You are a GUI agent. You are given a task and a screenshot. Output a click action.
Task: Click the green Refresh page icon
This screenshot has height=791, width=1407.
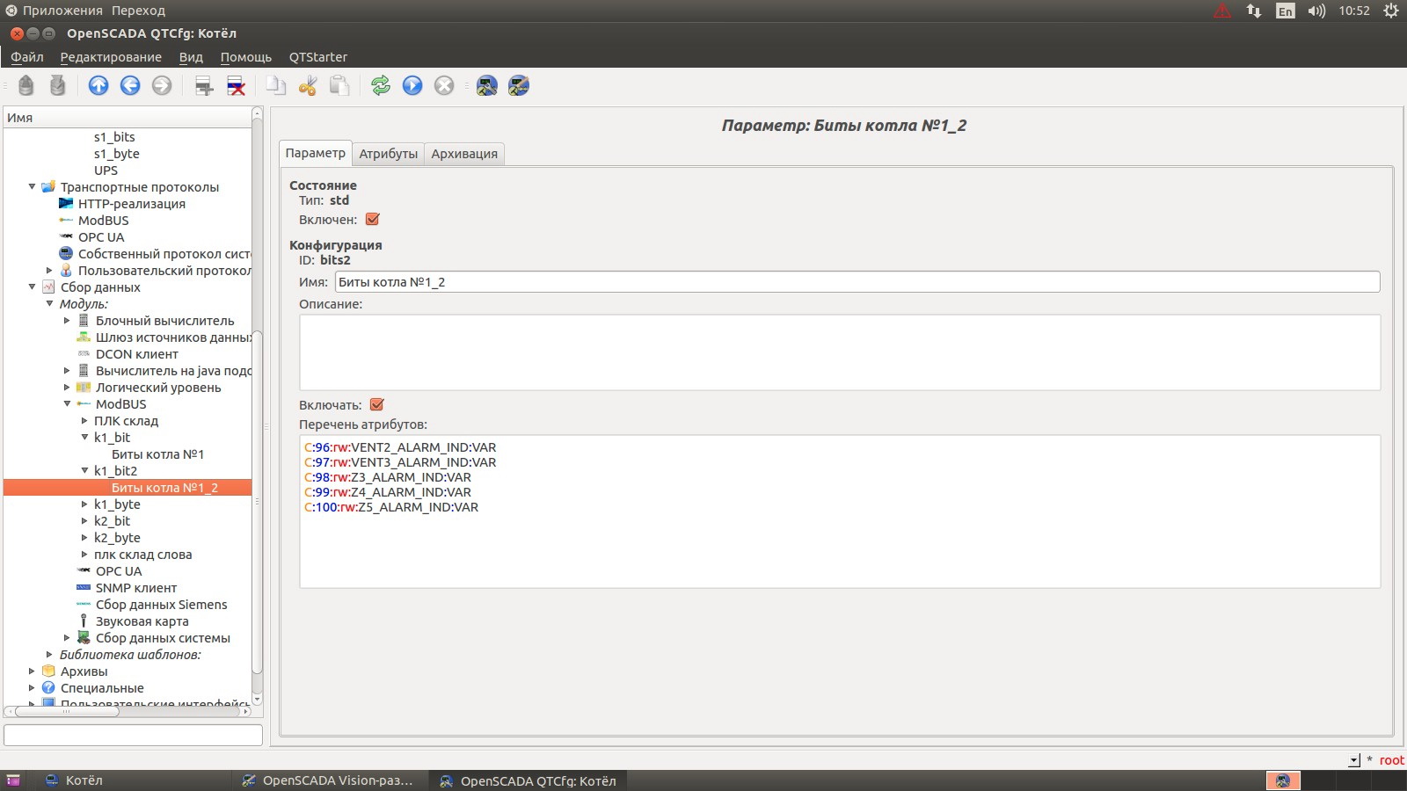pyautogui.click(x=380, y=85)
